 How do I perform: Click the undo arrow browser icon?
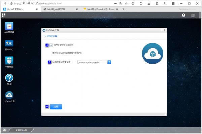tap(141, 3)
